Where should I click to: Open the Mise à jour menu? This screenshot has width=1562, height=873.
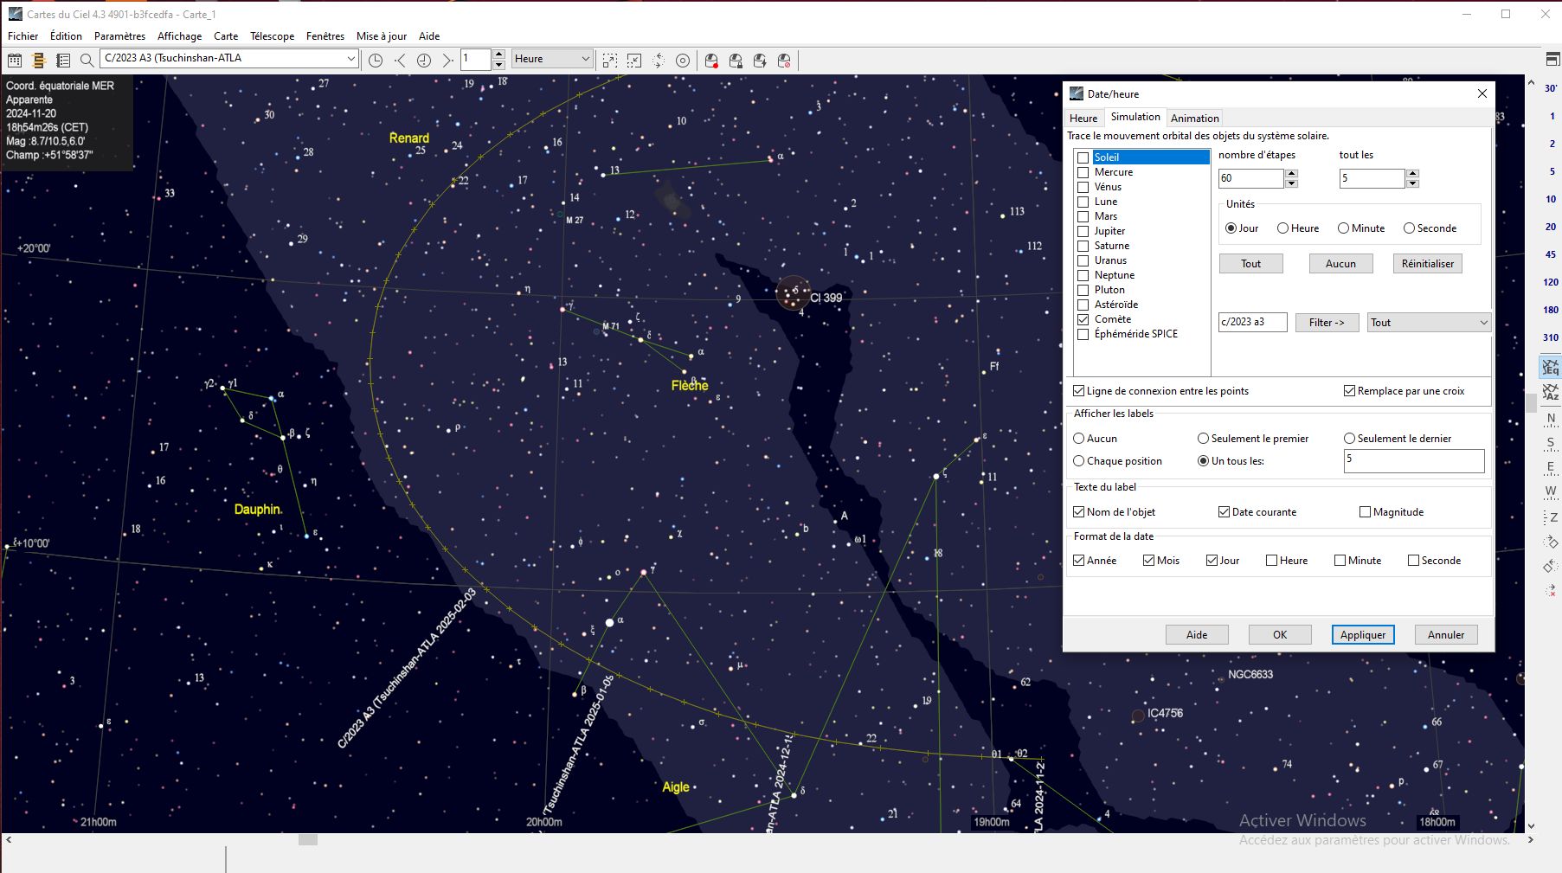click(382, 36)
